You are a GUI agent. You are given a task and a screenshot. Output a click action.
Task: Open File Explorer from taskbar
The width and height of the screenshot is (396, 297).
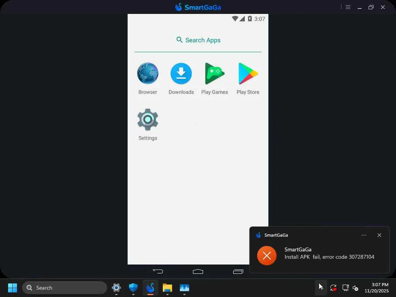pyautogui.click(x=167, y=288)
